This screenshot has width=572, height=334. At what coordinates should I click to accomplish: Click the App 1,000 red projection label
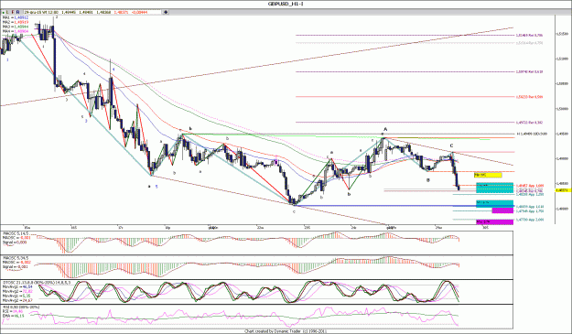[x=530, y=186]
